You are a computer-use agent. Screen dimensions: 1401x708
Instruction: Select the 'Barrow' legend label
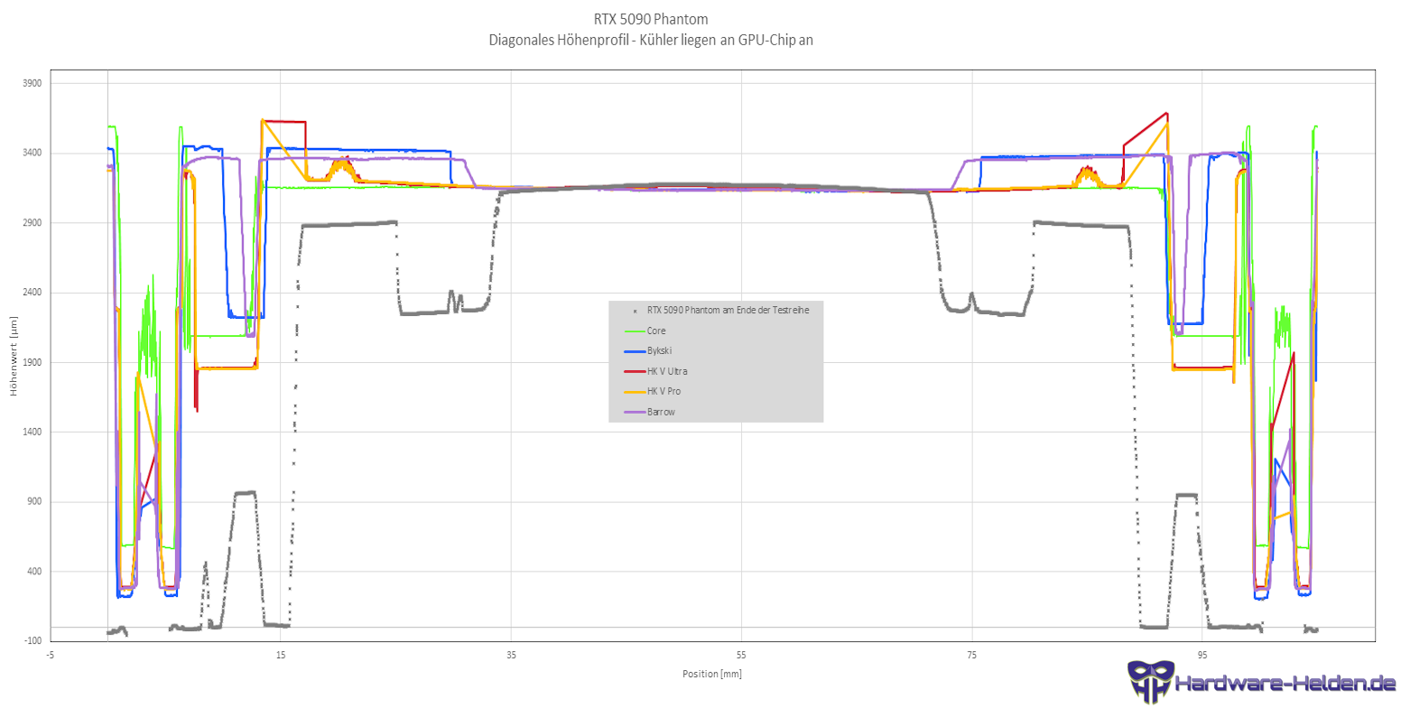click(x=661, y=412)
